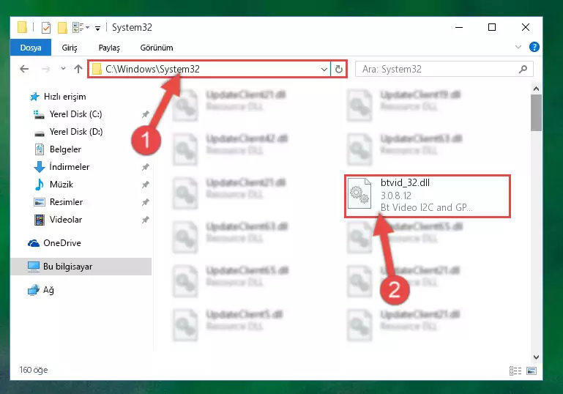
Task: Select Hızlı erişim in navigation pane
Action: click(x=64, y=97)
